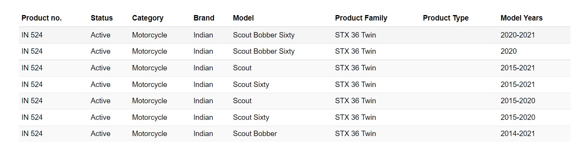Screen dimensions: 587x155
Task: Click STX 36 Twin in last row
Action: 355,134
